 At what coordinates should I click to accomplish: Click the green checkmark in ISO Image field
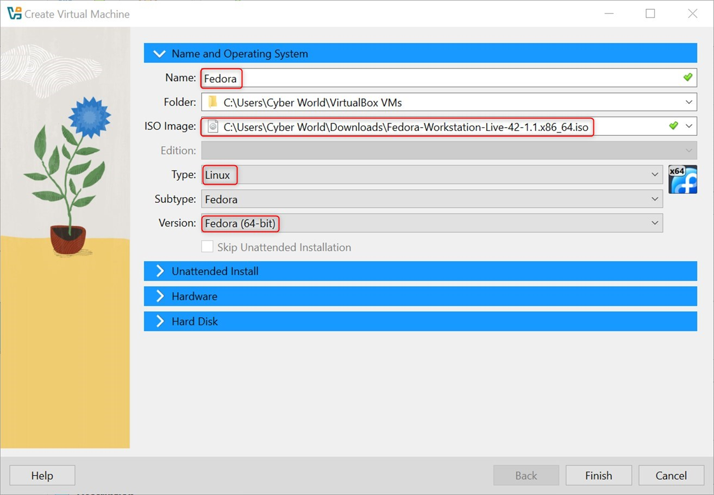click(x=674, y=126)
